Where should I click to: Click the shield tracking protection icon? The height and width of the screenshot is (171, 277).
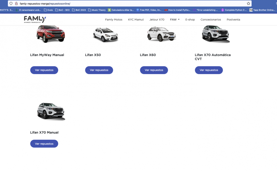pyautogui.click(x=11, y=4)
